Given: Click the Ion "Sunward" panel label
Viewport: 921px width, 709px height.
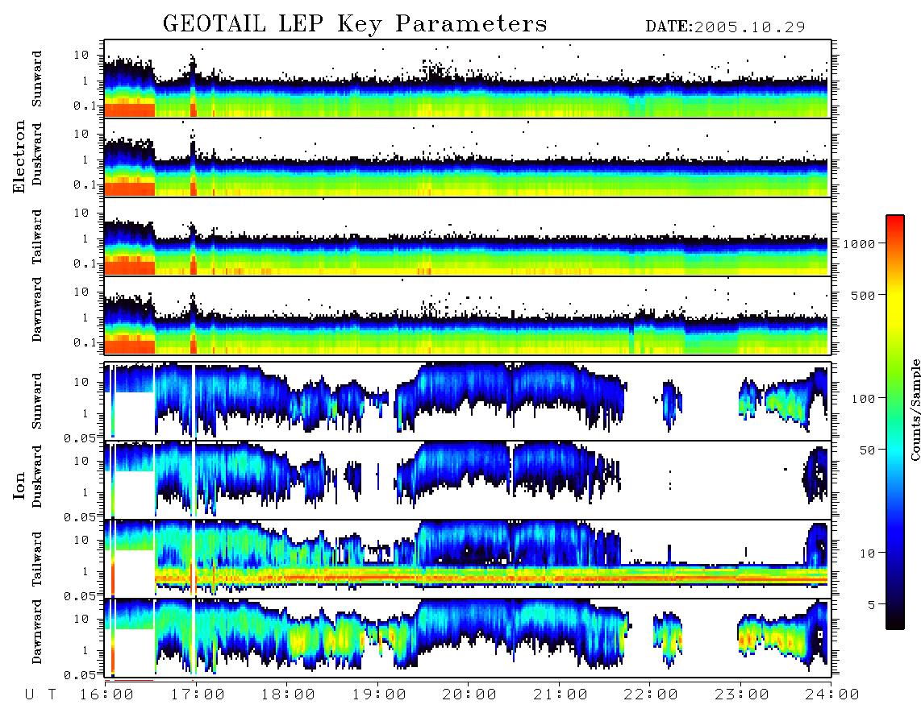Looking at the screenshot, I should [x=37, y=401].
